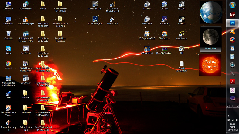
Task: Launch Skype from the desktop
Action: tap(8, 50)
